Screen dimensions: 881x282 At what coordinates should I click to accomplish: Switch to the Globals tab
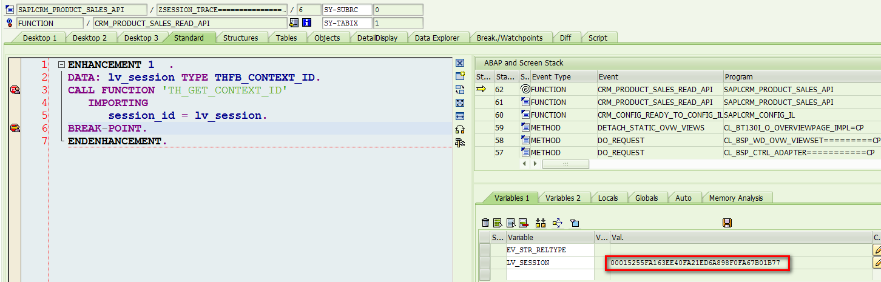click(x=647, y=198)
